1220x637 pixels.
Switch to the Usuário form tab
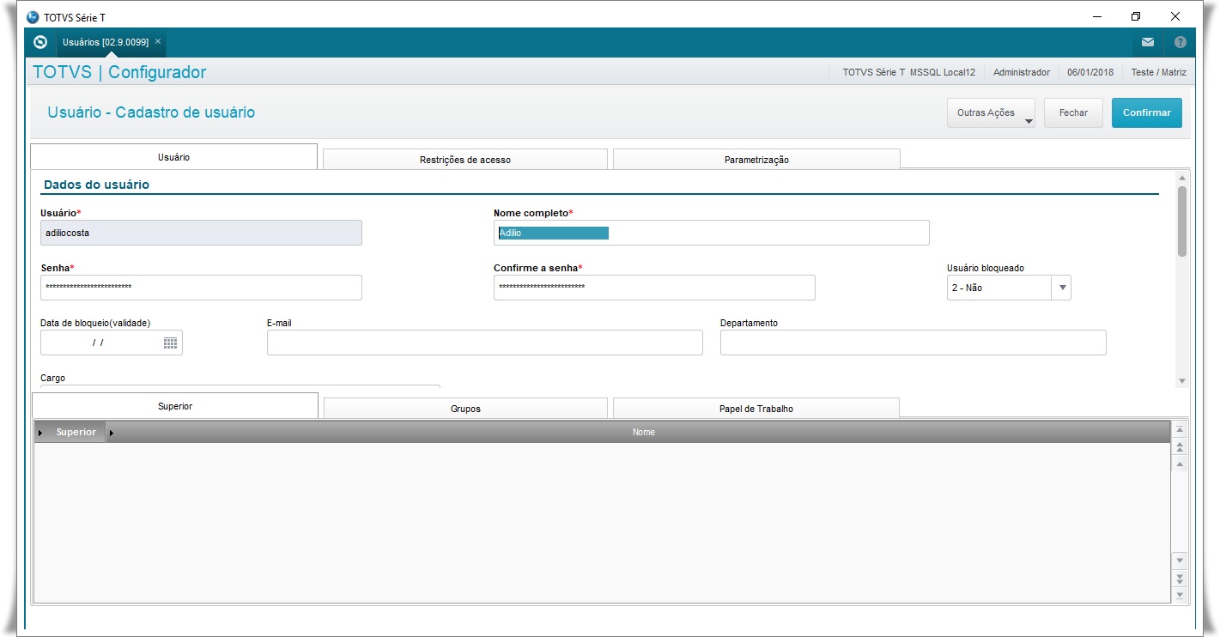click(x=173, y=157)
